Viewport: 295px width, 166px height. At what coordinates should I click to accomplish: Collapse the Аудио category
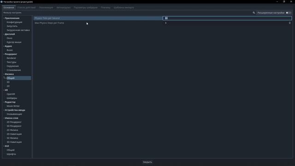pos(4,46)
